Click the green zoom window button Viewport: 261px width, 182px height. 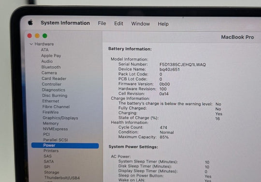[x=45, y=36]
